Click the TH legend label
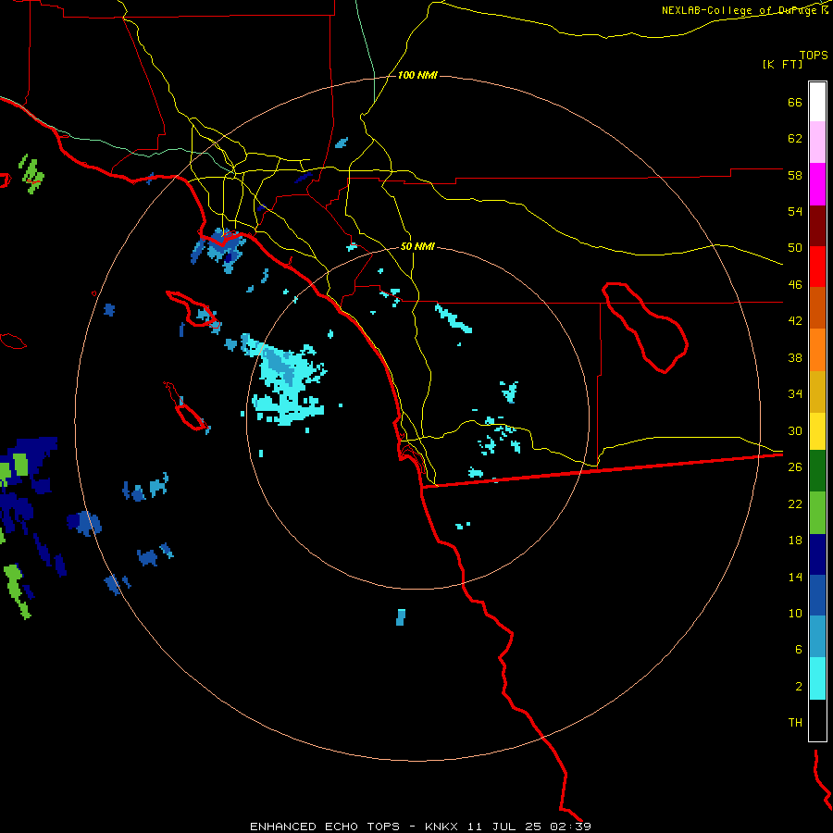The image size is (833, 833). (x=795, y=723)
